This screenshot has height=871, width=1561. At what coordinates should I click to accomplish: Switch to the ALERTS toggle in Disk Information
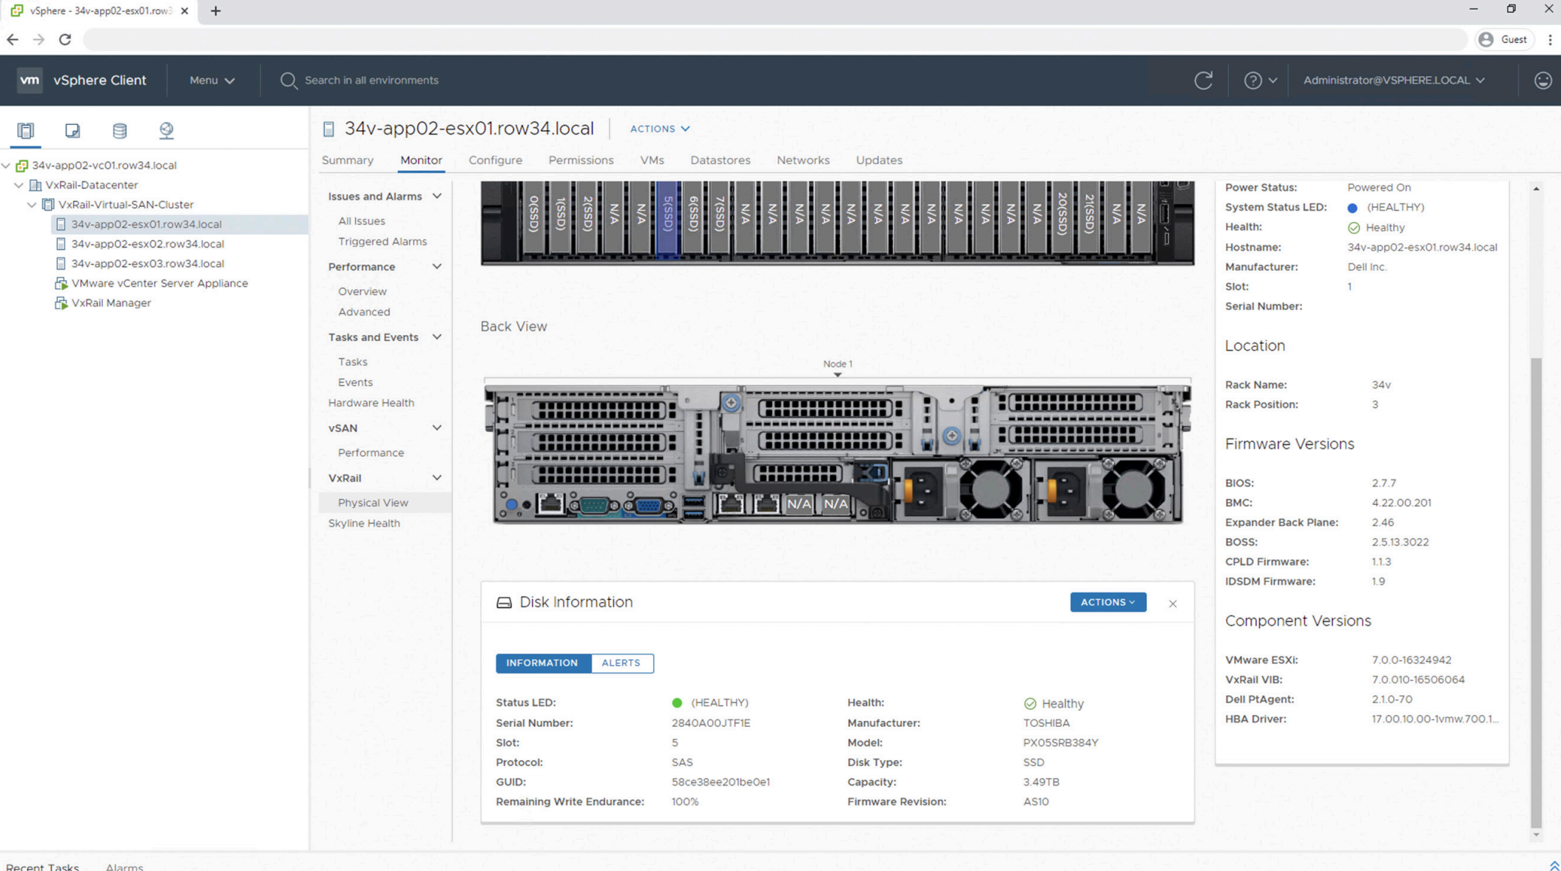(621, 662)
